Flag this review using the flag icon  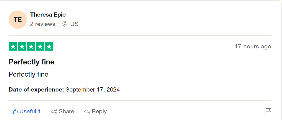[268, 111]
